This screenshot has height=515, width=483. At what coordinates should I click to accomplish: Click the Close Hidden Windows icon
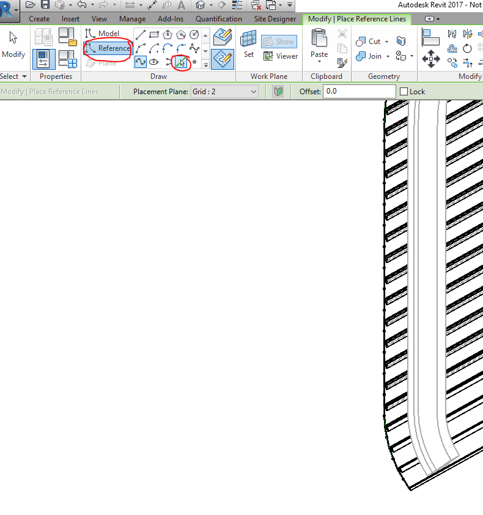point(256,5)
